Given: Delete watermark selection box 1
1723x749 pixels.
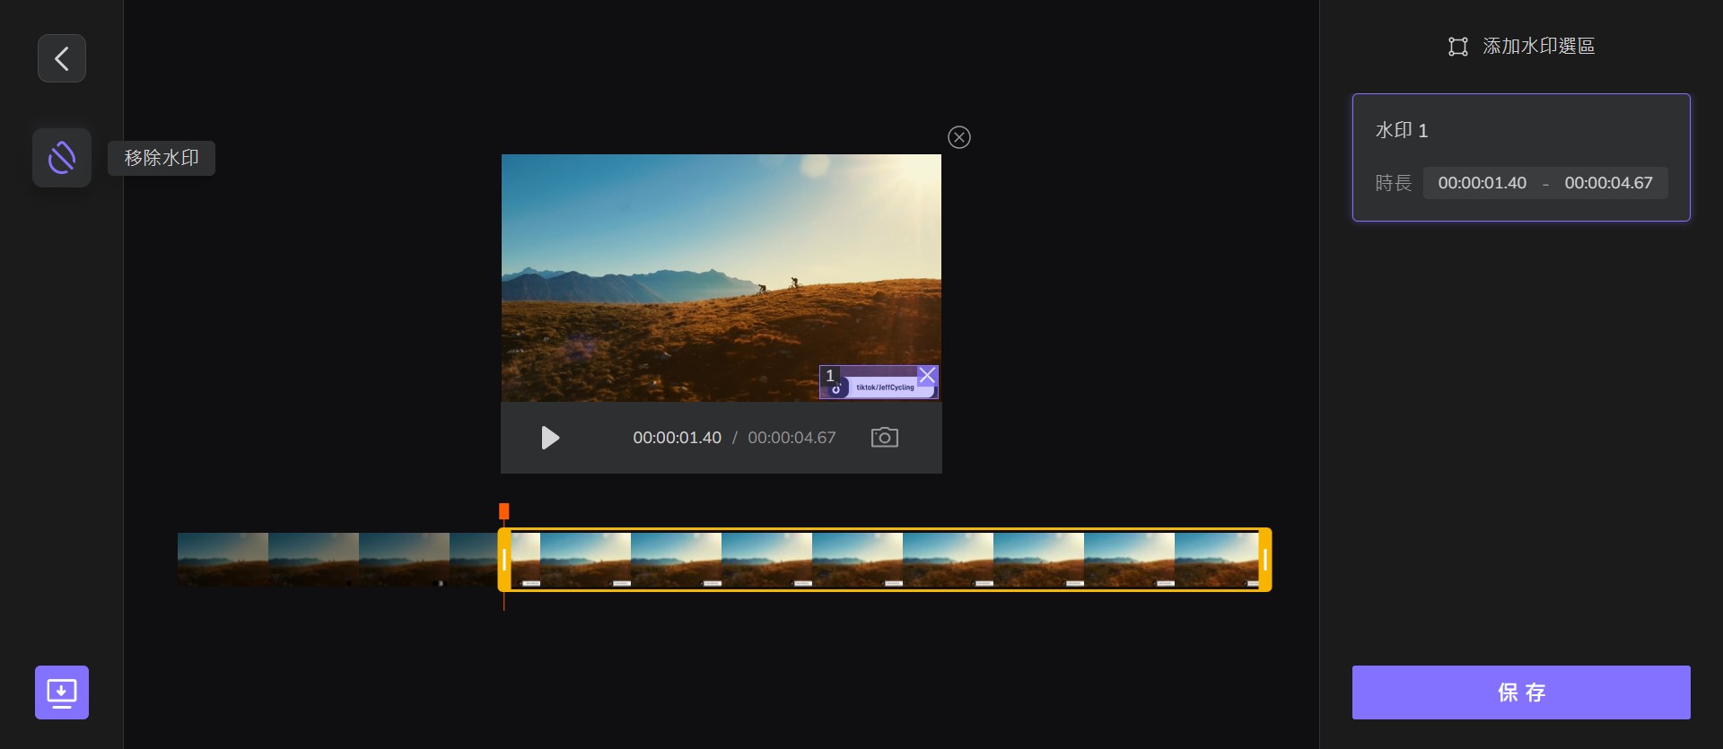Looking at the screenshot, I should click(928, 375).
